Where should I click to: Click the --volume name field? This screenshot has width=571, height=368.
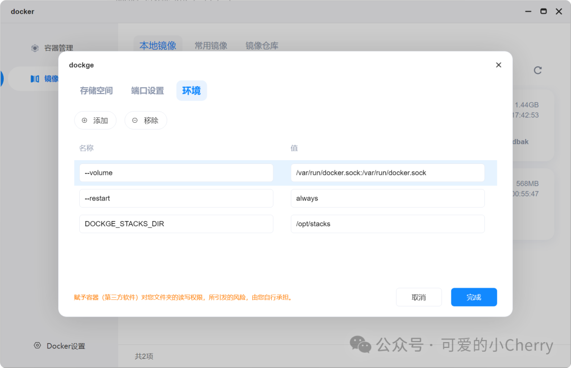(176, 173)
